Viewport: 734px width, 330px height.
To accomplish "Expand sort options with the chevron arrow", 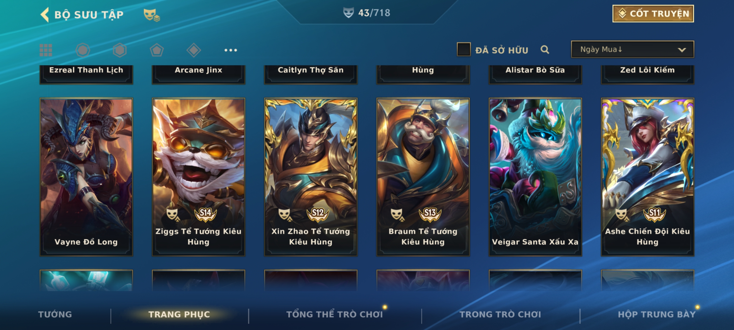I will point(682,50).
